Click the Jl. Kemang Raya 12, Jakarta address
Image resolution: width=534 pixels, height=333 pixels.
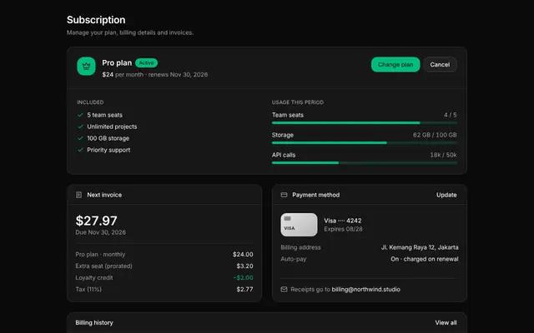click(x=420, y=247)
